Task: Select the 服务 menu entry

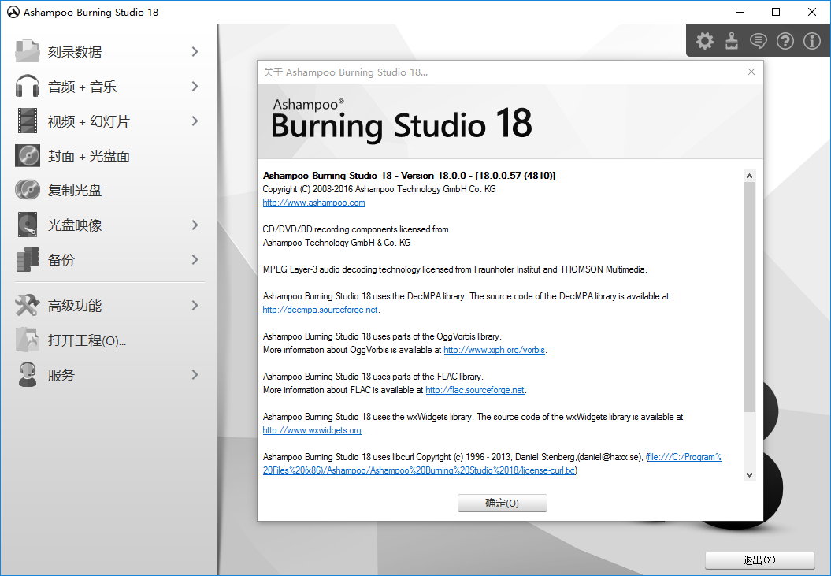Action: point(109,375)
